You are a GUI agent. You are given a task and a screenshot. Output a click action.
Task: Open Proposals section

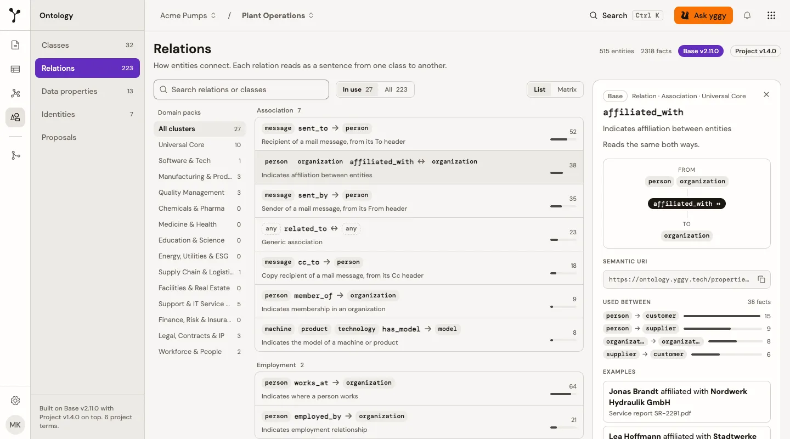point(87,137)
